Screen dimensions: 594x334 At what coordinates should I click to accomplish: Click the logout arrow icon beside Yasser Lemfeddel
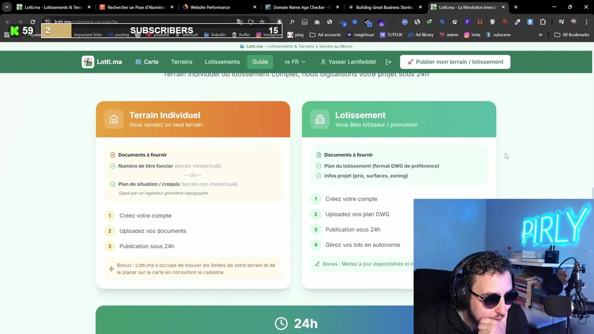[x=388, y=62]
